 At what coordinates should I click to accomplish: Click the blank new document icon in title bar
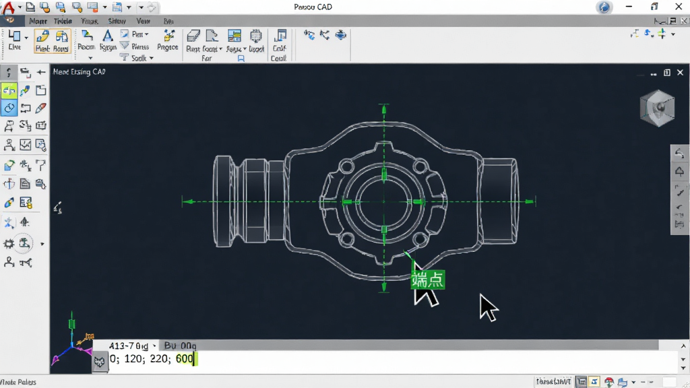pos(30,7)
